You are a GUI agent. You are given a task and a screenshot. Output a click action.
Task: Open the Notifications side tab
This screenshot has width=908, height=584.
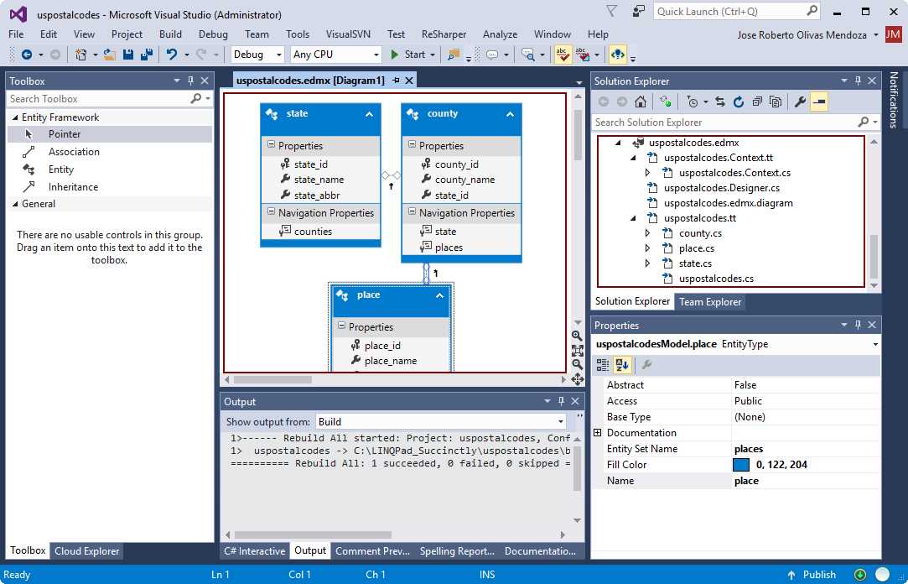894,99
